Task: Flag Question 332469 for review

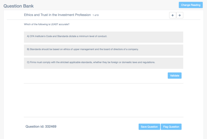Action: click(x=171, y=127)
